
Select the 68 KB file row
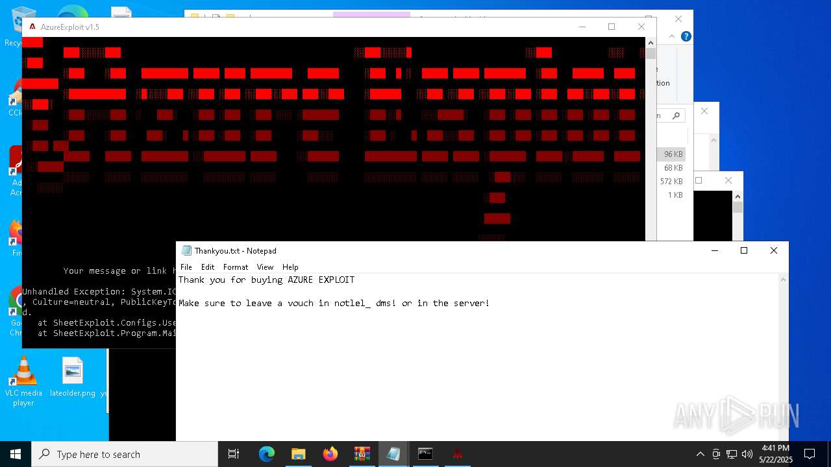(x=673, y=168)
